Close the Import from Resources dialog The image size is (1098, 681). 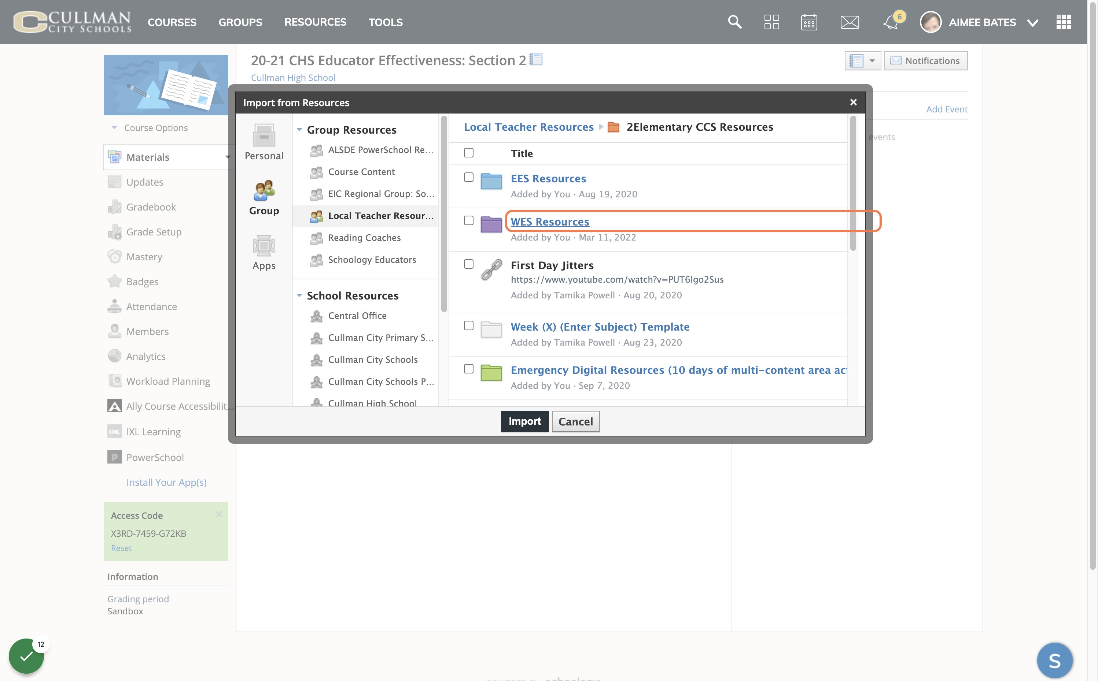tap(853, 102)
